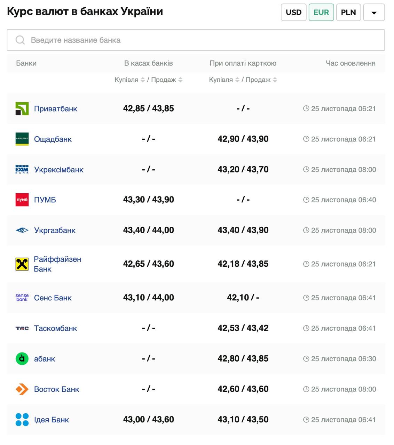Switch to the PLN currency tab
This screenshot has width=394, height=445.
(x=348, y=13)
